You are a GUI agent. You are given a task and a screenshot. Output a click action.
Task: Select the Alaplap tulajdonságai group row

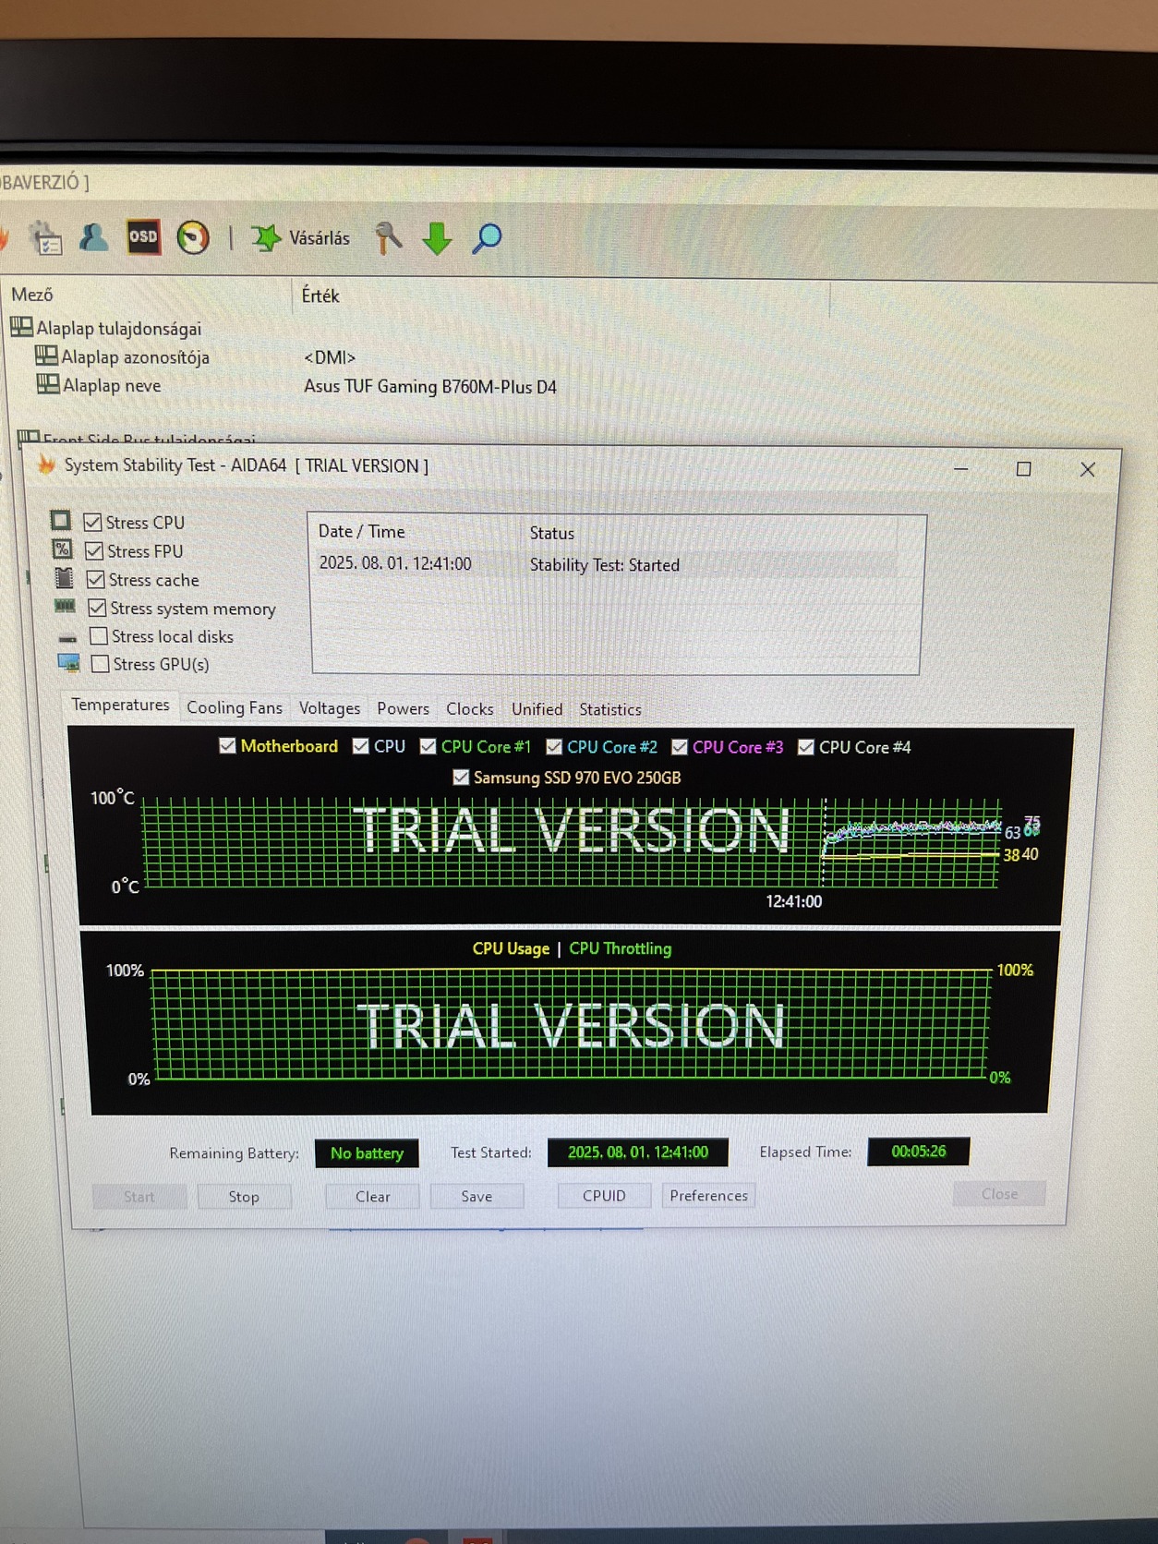tap(118, 328)
